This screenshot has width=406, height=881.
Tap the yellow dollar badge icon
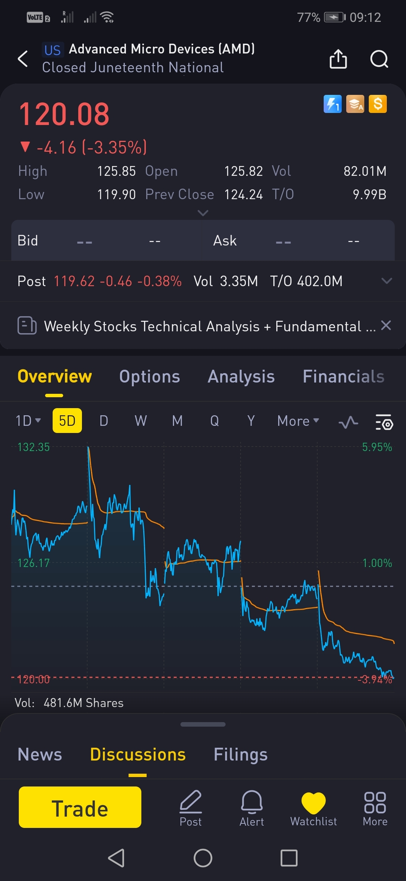pyautogui.click(x=378, y=104)
